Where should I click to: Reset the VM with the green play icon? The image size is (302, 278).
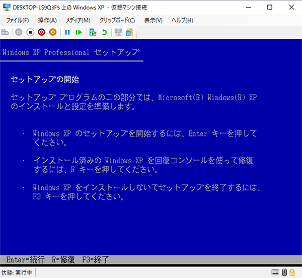[79, 32]
